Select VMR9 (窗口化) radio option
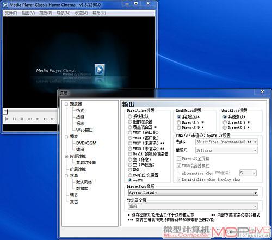Viewport: 272px width, 240px height. click(x=130, y=138)
